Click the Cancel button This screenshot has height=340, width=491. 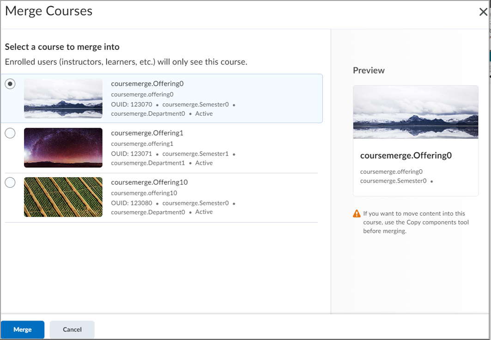(72, 329)
